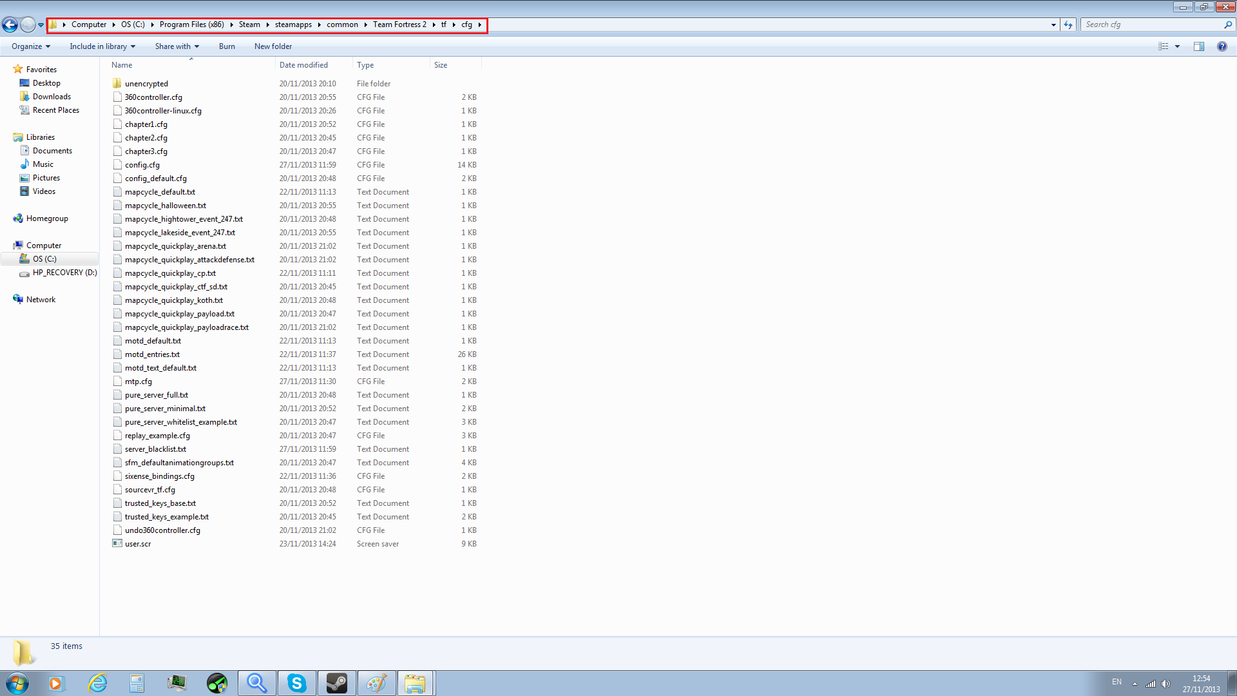Open Skype from the taskbar
1237x696 pixels.
(x=296, y=683)
